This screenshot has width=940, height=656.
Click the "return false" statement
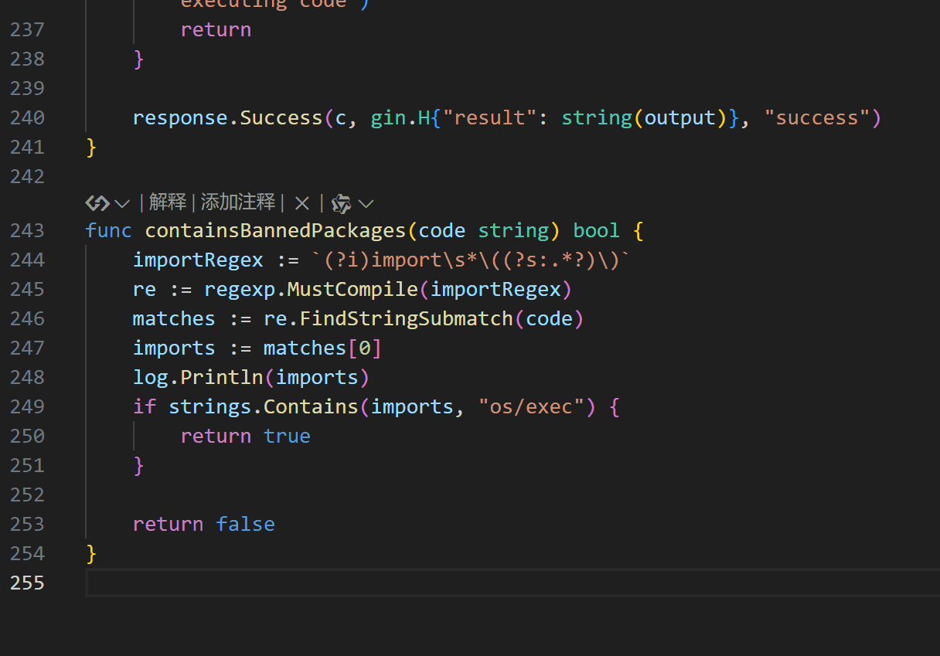[203, 524]
